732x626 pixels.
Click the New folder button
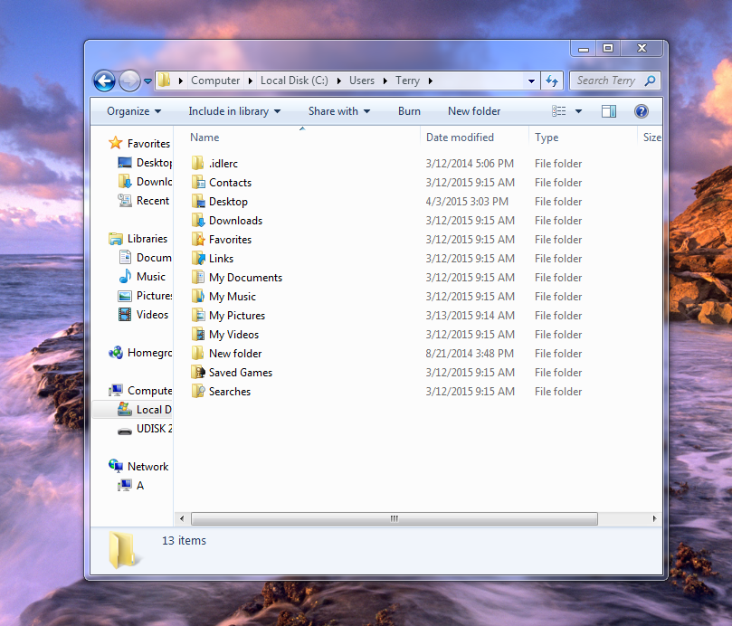click(x=474, y=111)
